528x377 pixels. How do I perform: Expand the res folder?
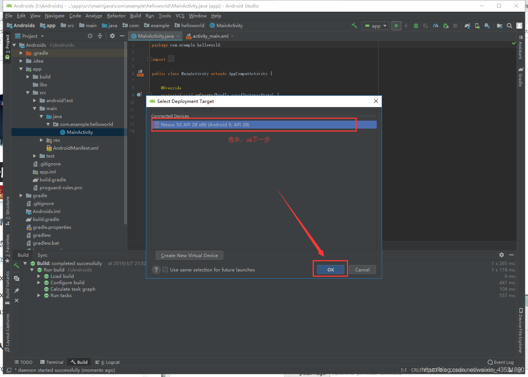[41, 140]
